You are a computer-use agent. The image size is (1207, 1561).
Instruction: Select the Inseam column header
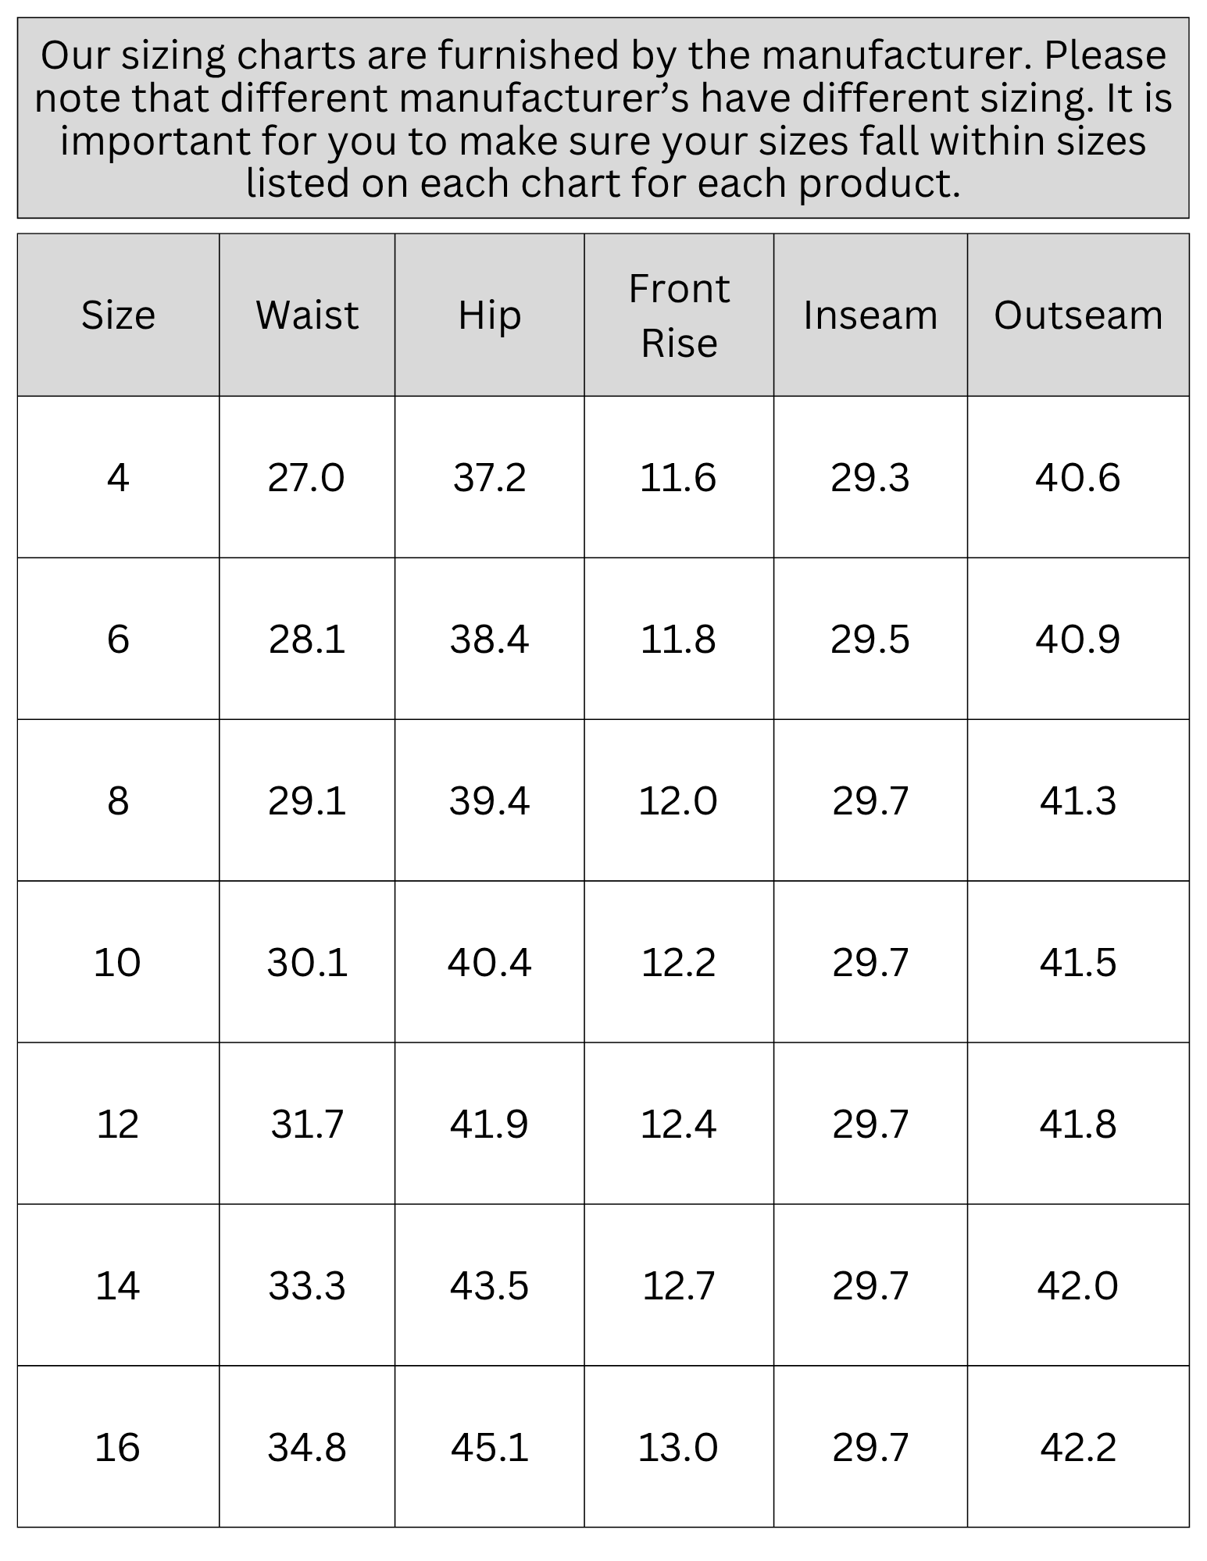pyautogui.click(x=870, y=315)
